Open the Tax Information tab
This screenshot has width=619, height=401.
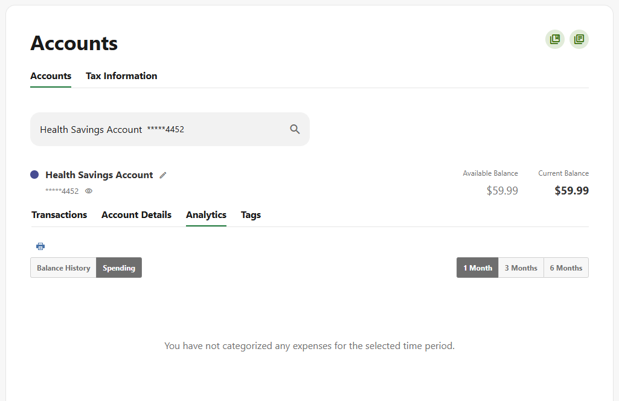121,75
